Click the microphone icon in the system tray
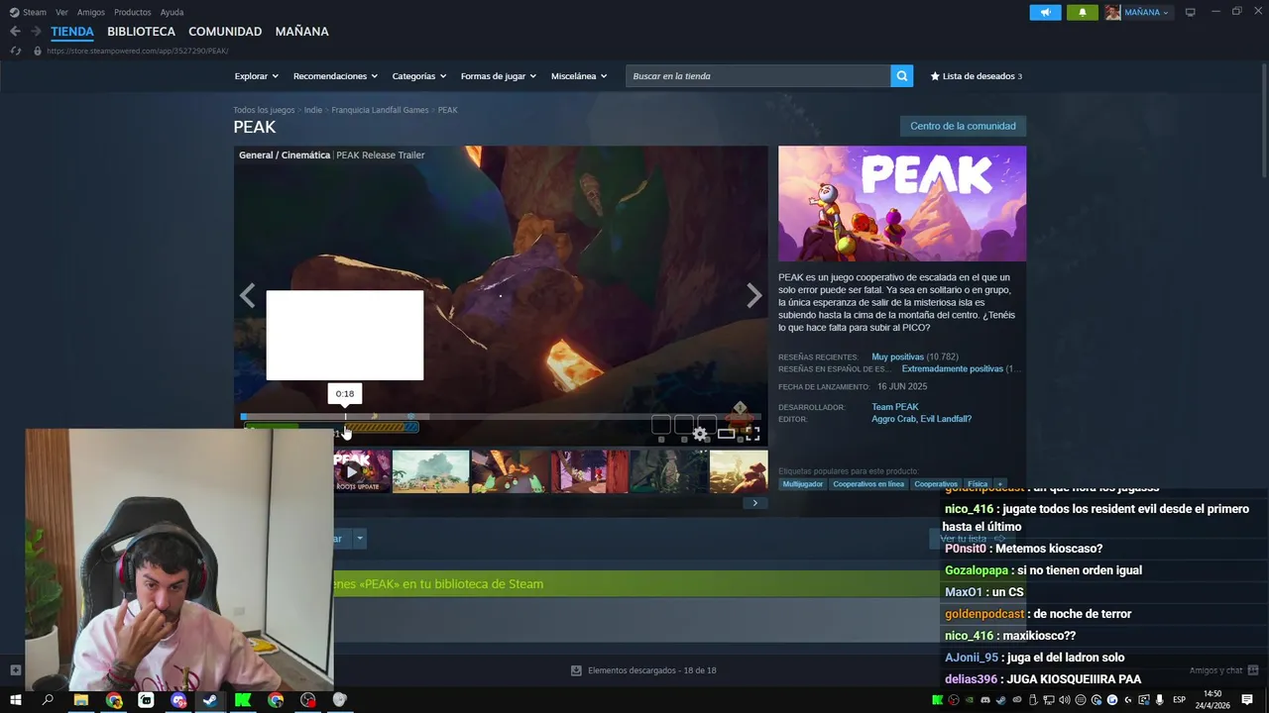This screenshot has width=1269, height=713. coord(1160,700)
